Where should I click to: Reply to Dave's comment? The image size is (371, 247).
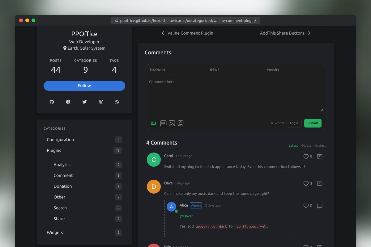320,184
